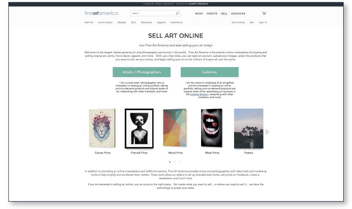Open the DISCOVER menu item
Viewport: 352px width, 209px height.
tap(238, 14)
